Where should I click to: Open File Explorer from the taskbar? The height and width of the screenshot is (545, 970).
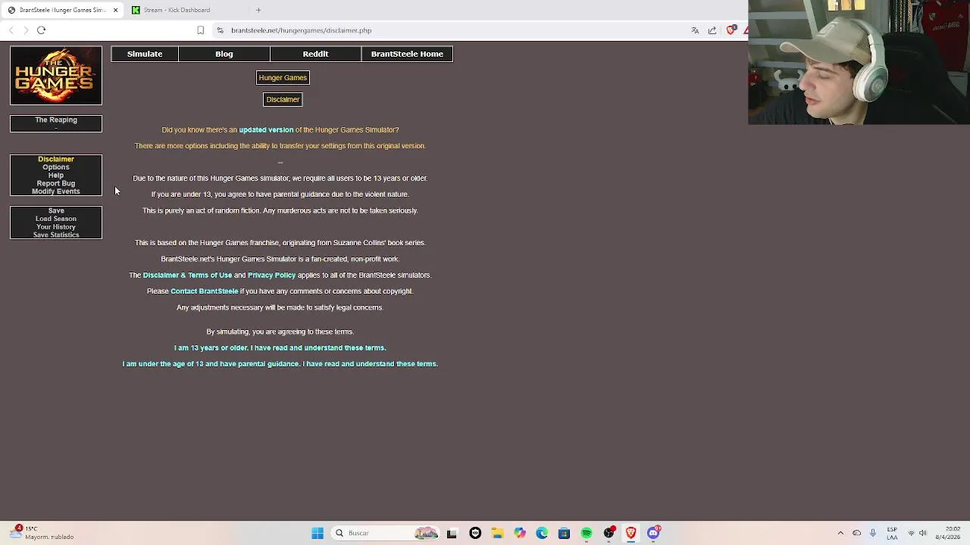[x=497, y=533]
